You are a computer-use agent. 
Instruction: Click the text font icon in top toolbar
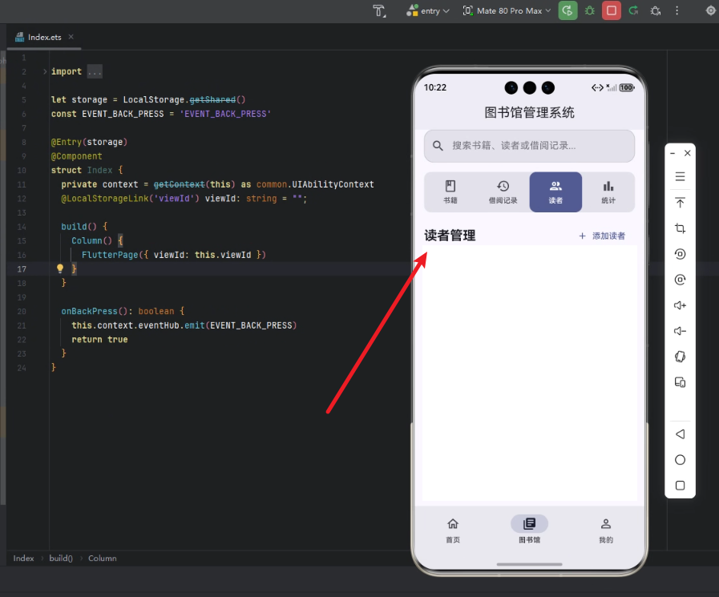coord(379,10)
